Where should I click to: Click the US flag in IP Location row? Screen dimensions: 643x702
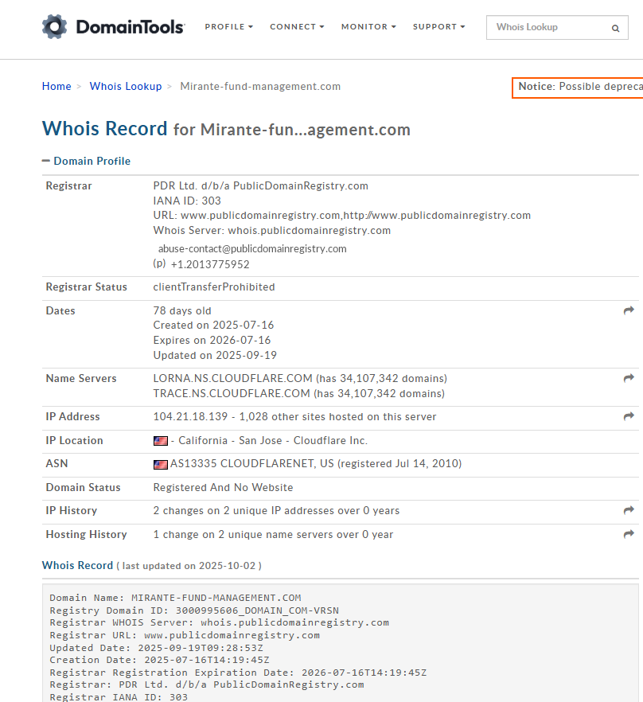point(160,441)
